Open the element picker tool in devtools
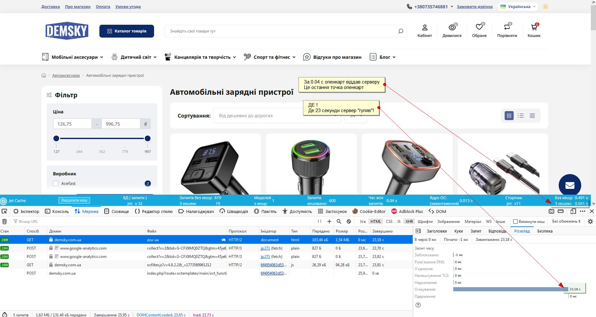Viewport: 596px width, 317px height. point(5,211)
